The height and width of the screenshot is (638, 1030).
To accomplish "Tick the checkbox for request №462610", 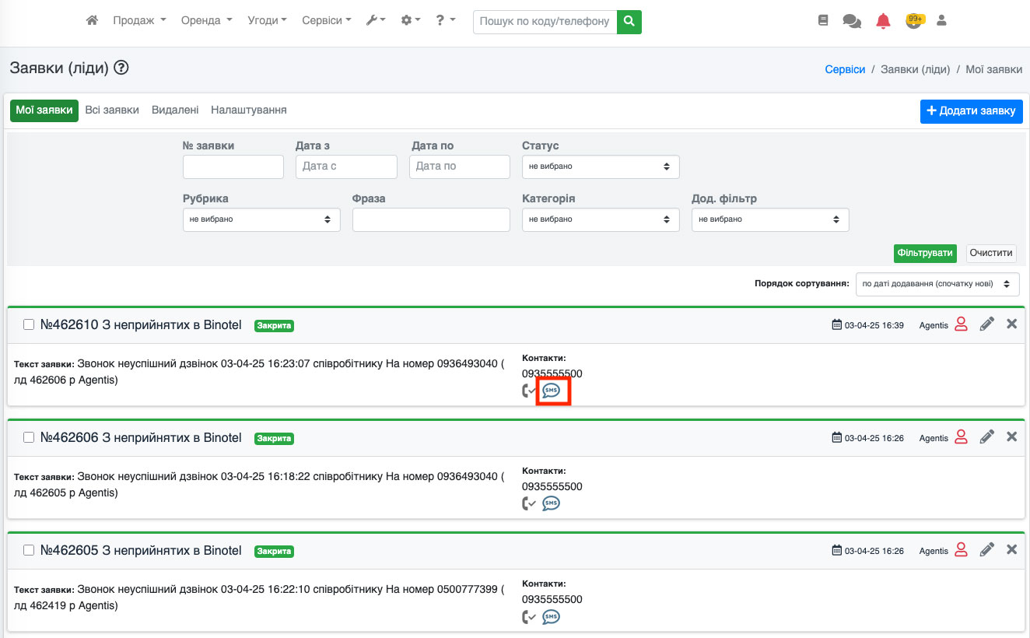I will pos(29,325).
